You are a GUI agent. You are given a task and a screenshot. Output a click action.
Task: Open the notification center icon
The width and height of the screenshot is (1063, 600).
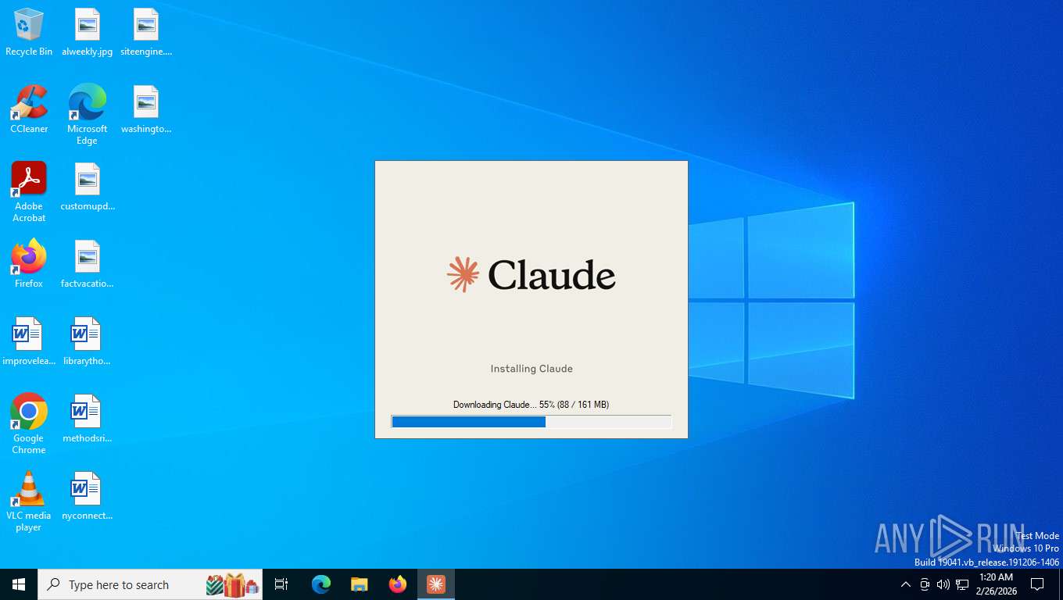1037,584
